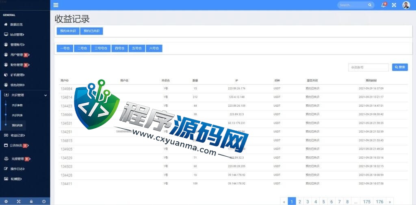Image resolution: width=416 pixels, height=205 pixels.
Task: Click the blue 搜索 search button
Action: (x=400, y=67)
